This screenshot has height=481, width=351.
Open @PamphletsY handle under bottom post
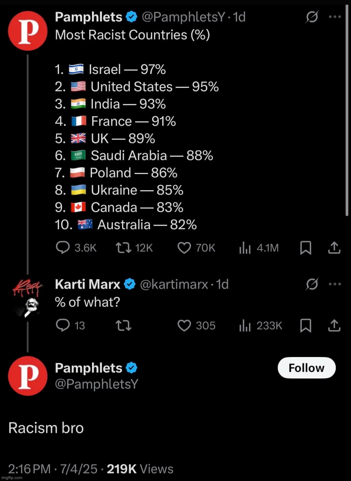pos(96,384)
